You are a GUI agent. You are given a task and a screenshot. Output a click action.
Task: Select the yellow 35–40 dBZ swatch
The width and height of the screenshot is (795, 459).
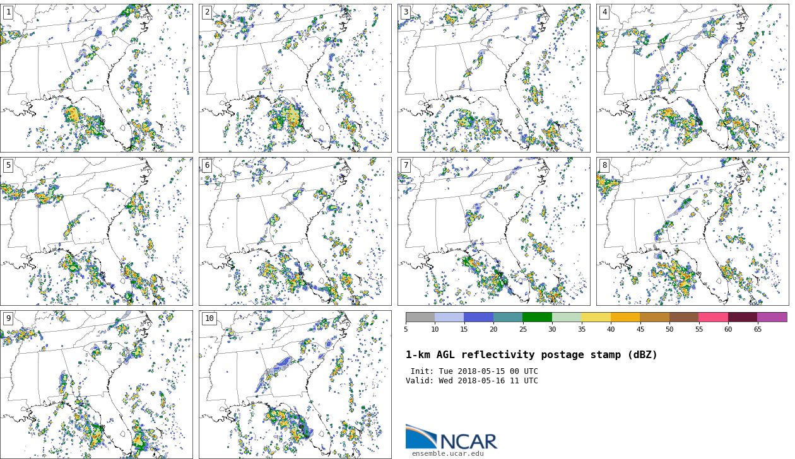[596, 317]
